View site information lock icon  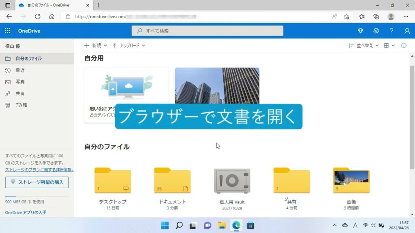[x=68, y=16]
